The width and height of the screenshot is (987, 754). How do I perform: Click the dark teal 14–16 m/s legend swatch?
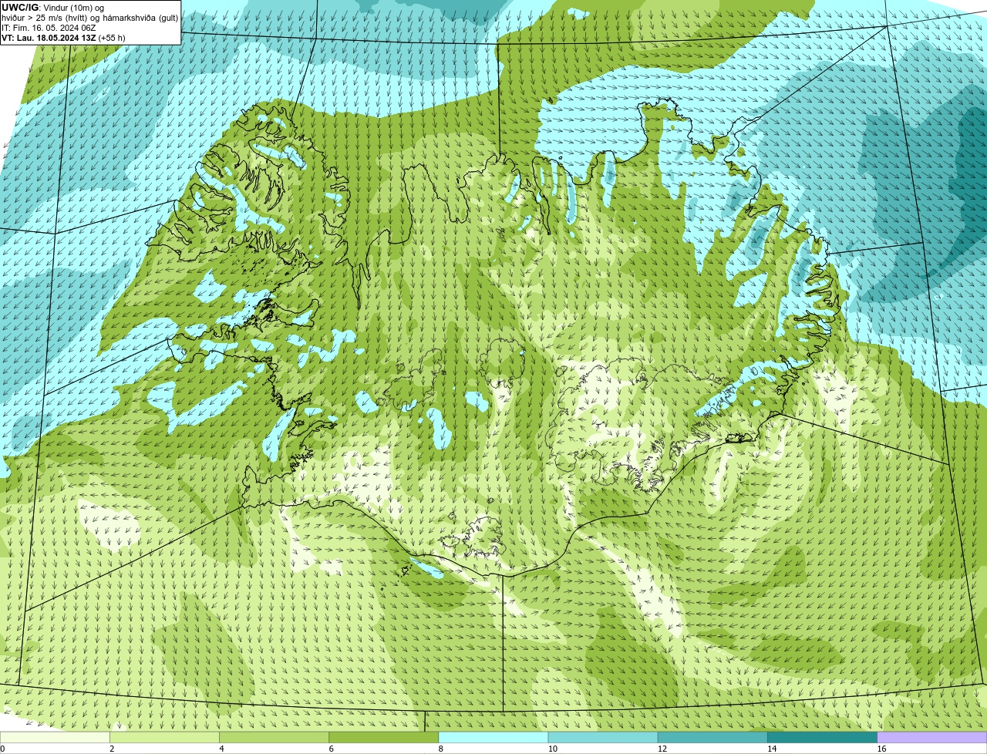pyautogui.click(x=822, y=737)
